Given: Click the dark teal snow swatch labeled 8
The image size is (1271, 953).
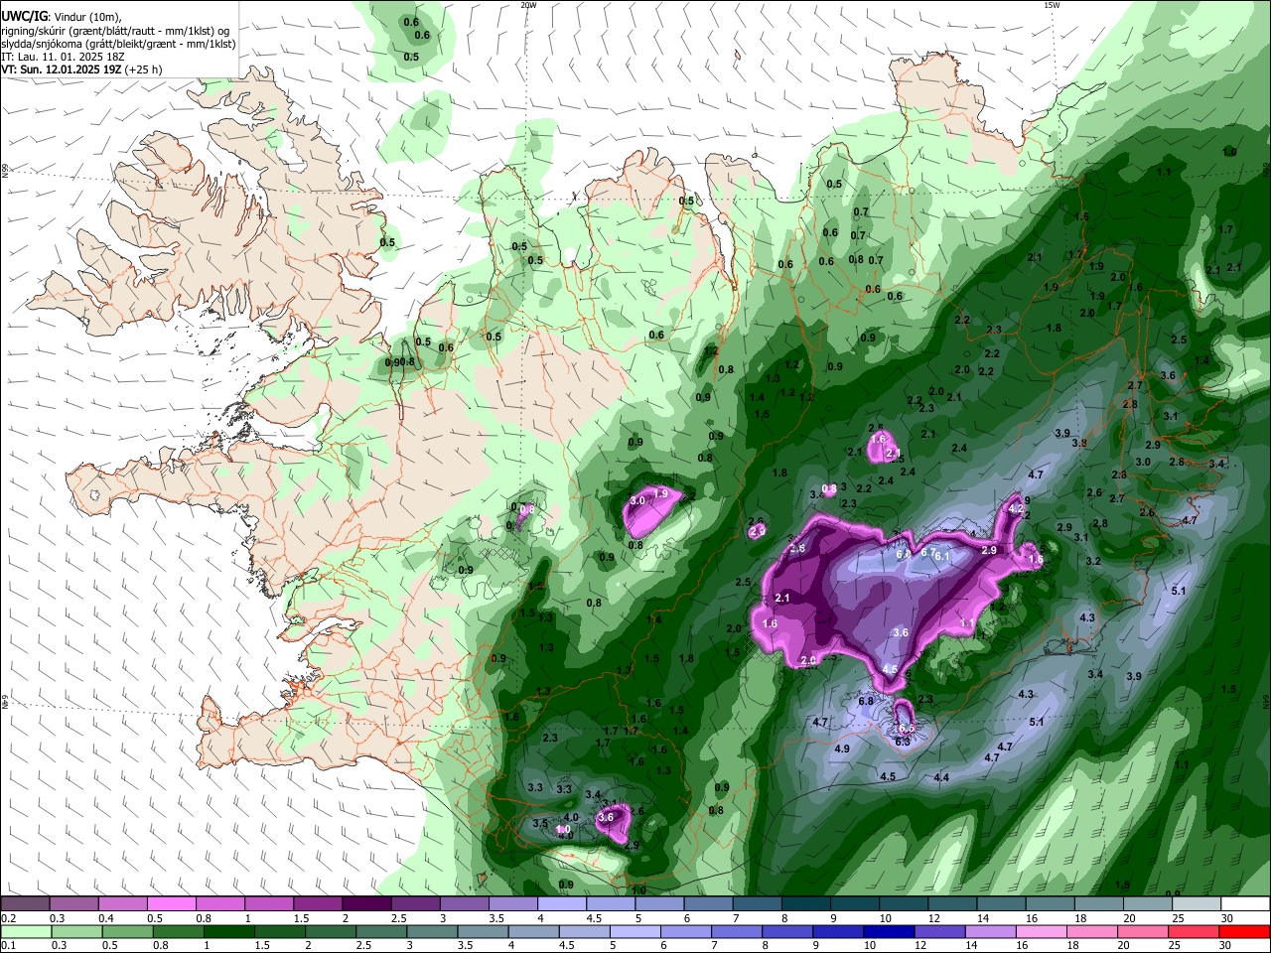Looking at the screenshot, I should [805, 904].
